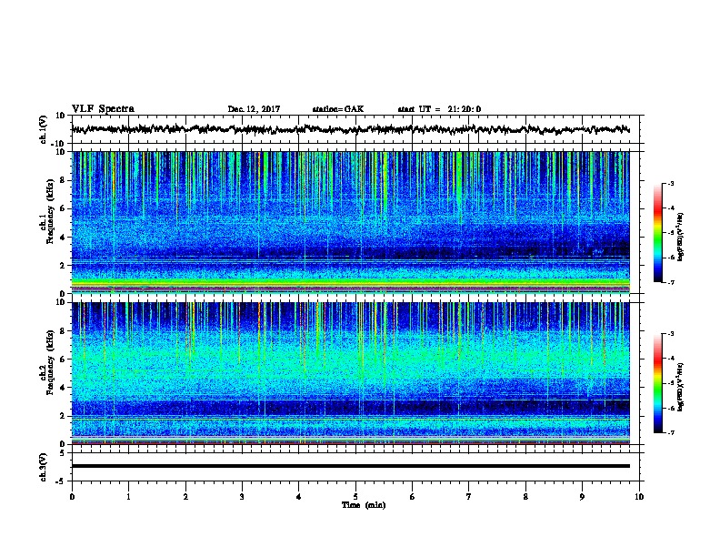Click time axis tick label '0'
720x557 pixels.
72,497
